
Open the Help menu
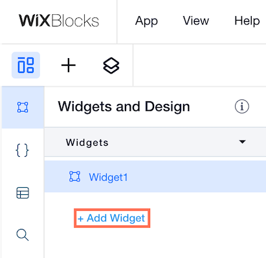pos(247,21)
